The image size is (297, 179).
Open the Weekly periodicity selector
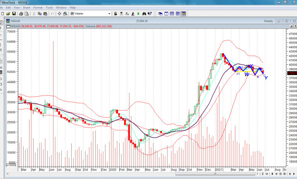268,21
